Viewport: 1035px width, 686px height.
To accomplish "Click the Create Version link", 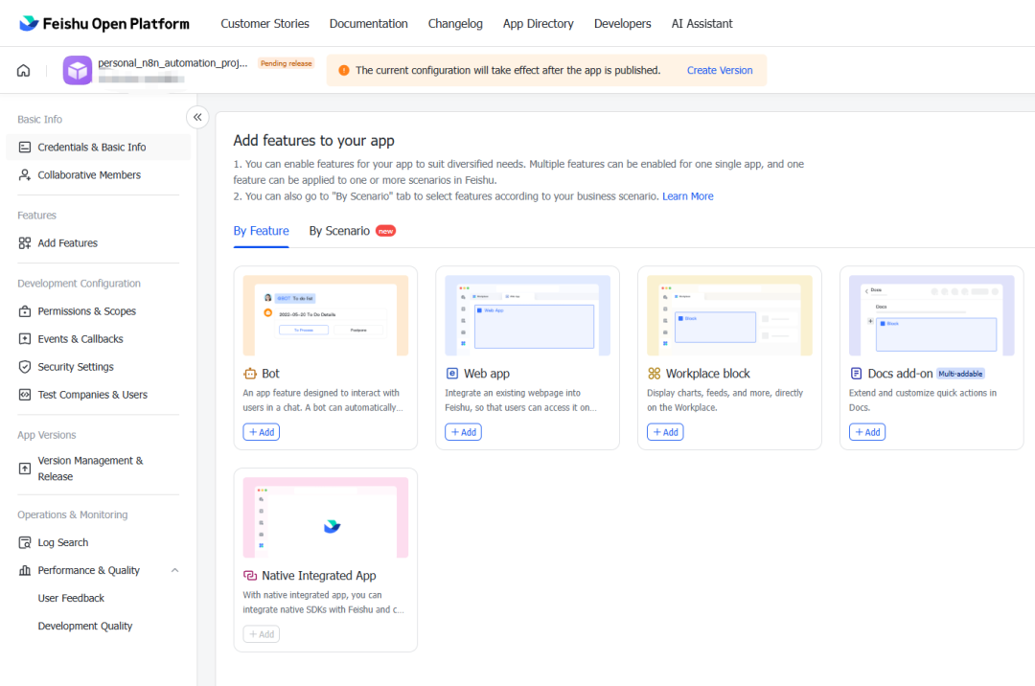I will [x=719, y=70].
